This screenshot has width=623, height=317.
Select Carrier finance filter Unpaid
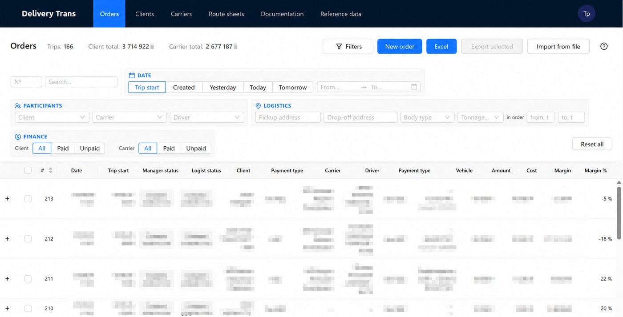pyautogui.click(x=196, y=148)
